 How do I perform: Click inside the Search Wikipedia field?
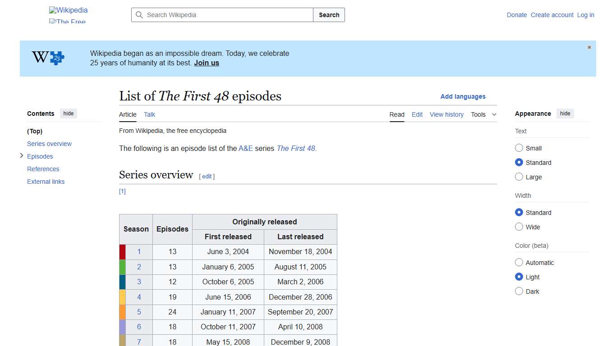[221, 15]
